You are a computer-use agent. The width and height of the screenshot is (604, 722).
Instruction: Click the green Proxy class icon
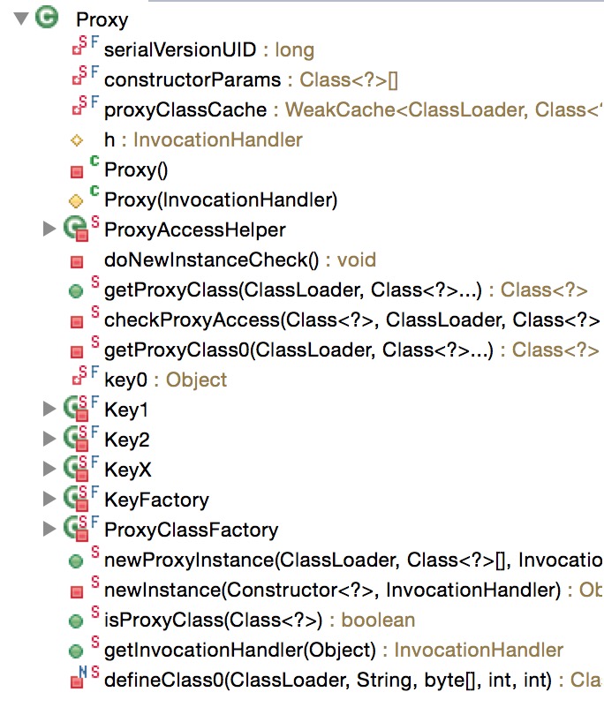(x=47, y=18)
